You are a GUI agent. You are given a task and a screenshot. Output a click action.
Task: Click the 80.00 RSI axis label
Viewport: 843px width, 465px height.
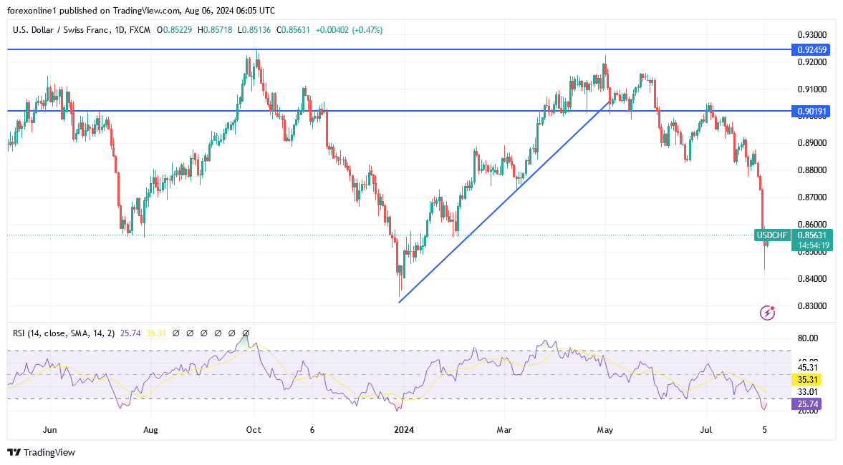coord(808,338)
